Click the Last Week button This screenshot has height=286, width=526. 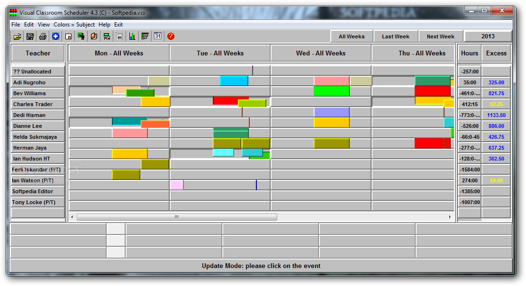396,36
